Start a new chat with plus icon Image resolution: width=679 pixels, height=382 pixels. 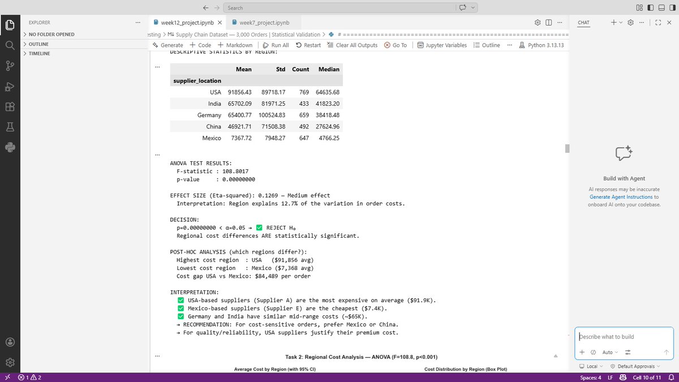613,23
